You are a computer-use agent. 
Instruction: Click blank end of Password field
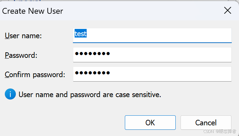pyautogui.click(x=170, y=55)
